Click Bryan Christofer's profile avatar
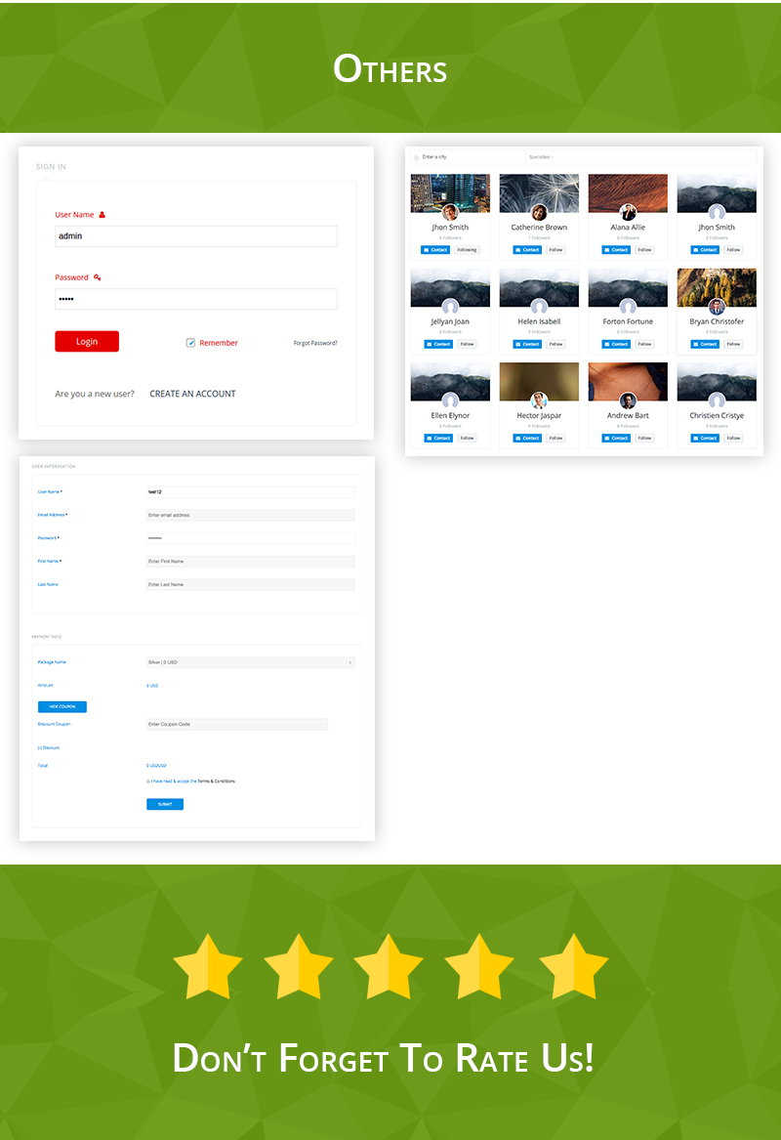 (717, 307)
